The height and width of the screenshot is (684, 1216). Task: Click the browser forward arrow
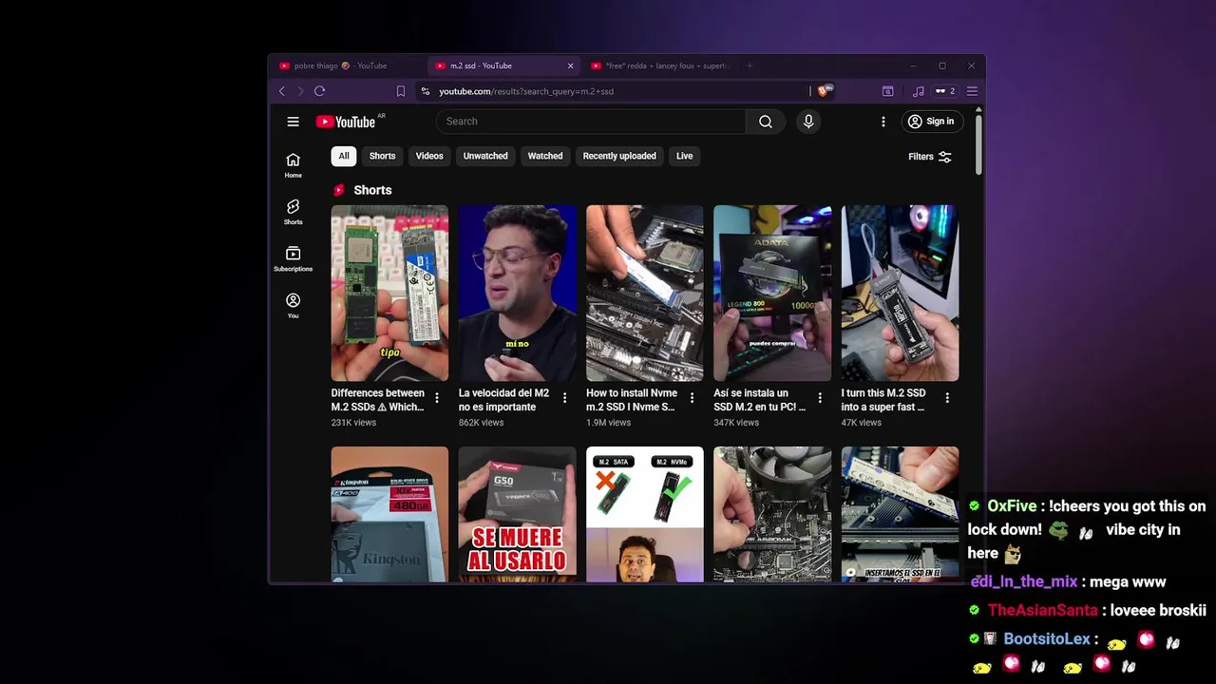(x=300, y=91)
